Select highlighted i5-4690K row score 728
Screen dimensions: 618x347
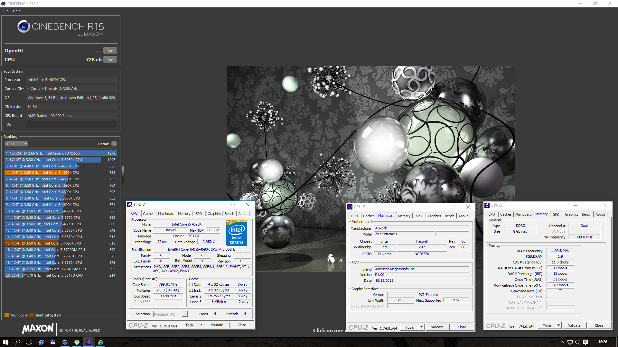pos(61,173)
